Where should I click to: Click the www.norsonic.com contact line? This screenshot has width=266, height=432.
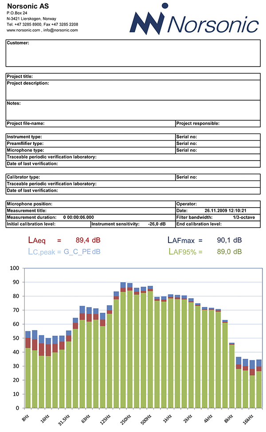42,30
